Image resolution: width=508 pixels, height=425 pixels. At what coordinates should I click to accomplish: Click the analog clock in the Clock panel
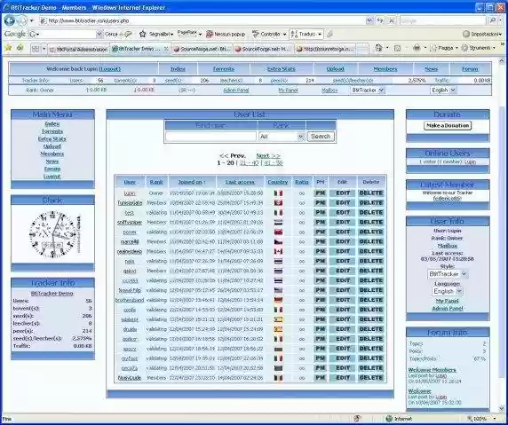[52, 234]
